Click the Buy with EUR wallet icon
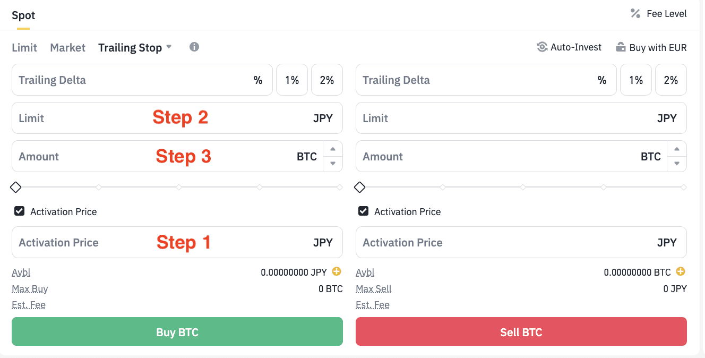Screen dimensions: 705x358 pos(621,47)
